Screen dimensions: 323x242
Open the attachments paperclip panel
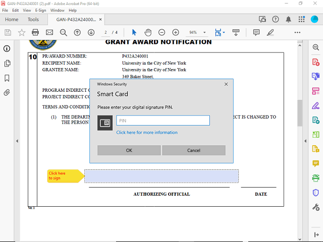point(7,93)
